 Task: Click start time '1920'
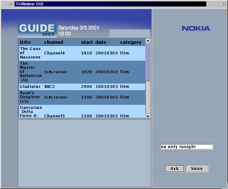tap(86, 72)
